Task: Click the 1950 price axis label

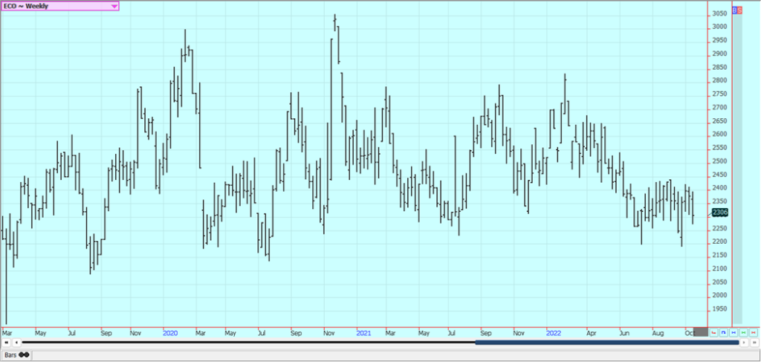Action: 719,309
